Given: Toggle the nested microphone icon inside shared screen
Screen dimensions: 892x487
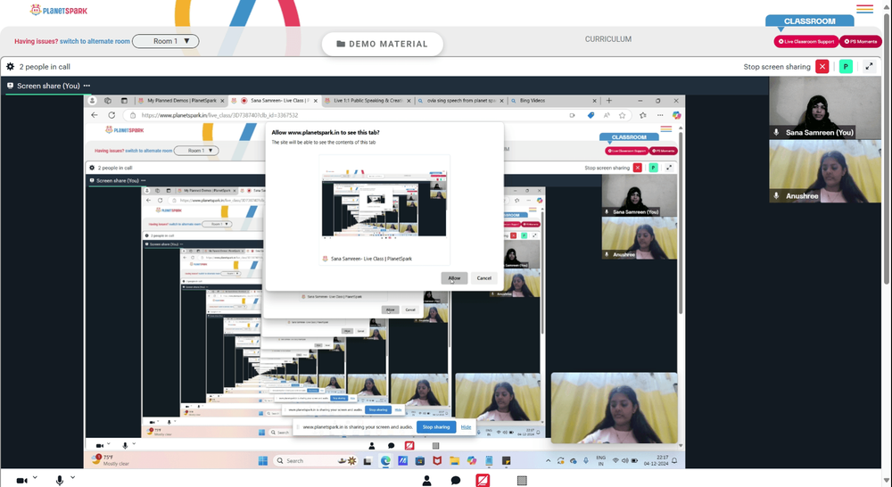Looking at the screenshot, I should pyautogui.click(x=125, y=445).
